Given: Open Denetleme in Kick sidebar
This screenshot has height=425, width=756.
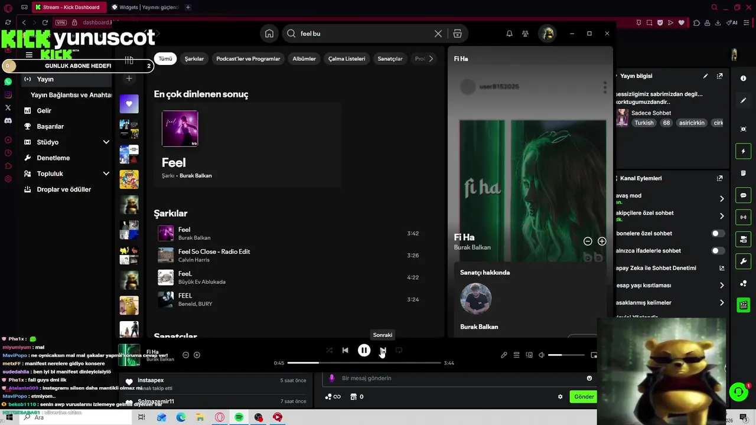Looking at the screenshot, I should (53, 158).
